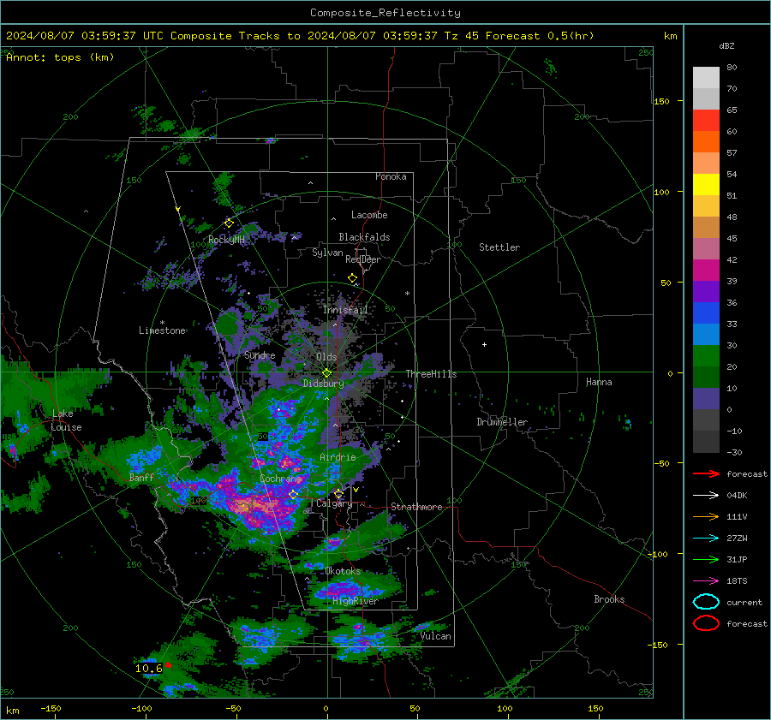Click the Banff label
This screenshot has height=720, width=771.
click(141, 477)
